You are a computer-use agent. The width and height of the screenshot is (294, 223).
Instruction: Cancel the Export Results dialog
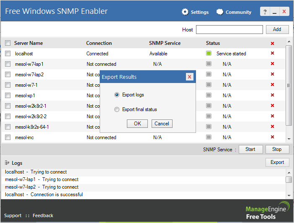click(x=162, y=124)
